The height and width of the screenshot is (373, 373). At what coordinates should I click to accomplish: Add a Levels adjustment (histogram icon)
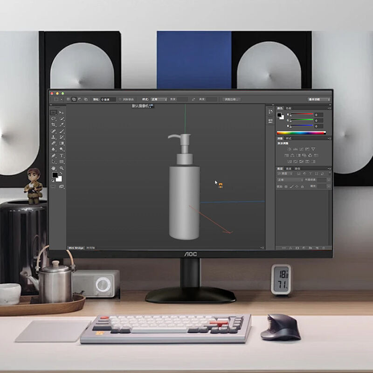coord(296,149)
